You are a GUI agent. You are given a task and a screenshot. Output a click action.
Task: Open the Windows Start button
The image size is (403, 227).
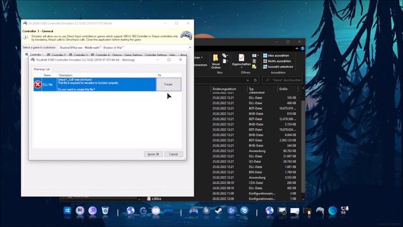pos(67,211)
